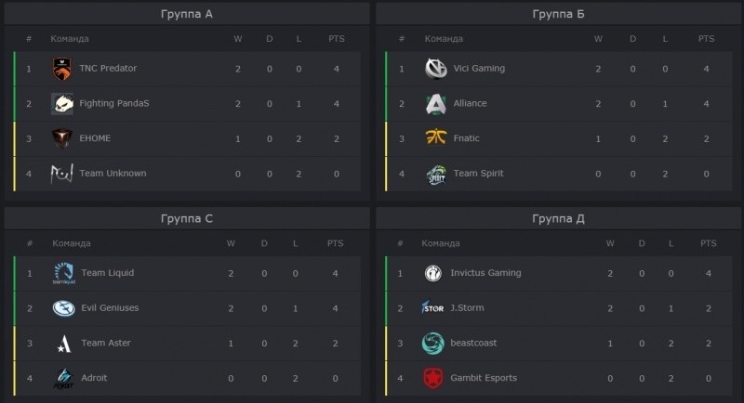Click the TNC Predator team logo

62,69
